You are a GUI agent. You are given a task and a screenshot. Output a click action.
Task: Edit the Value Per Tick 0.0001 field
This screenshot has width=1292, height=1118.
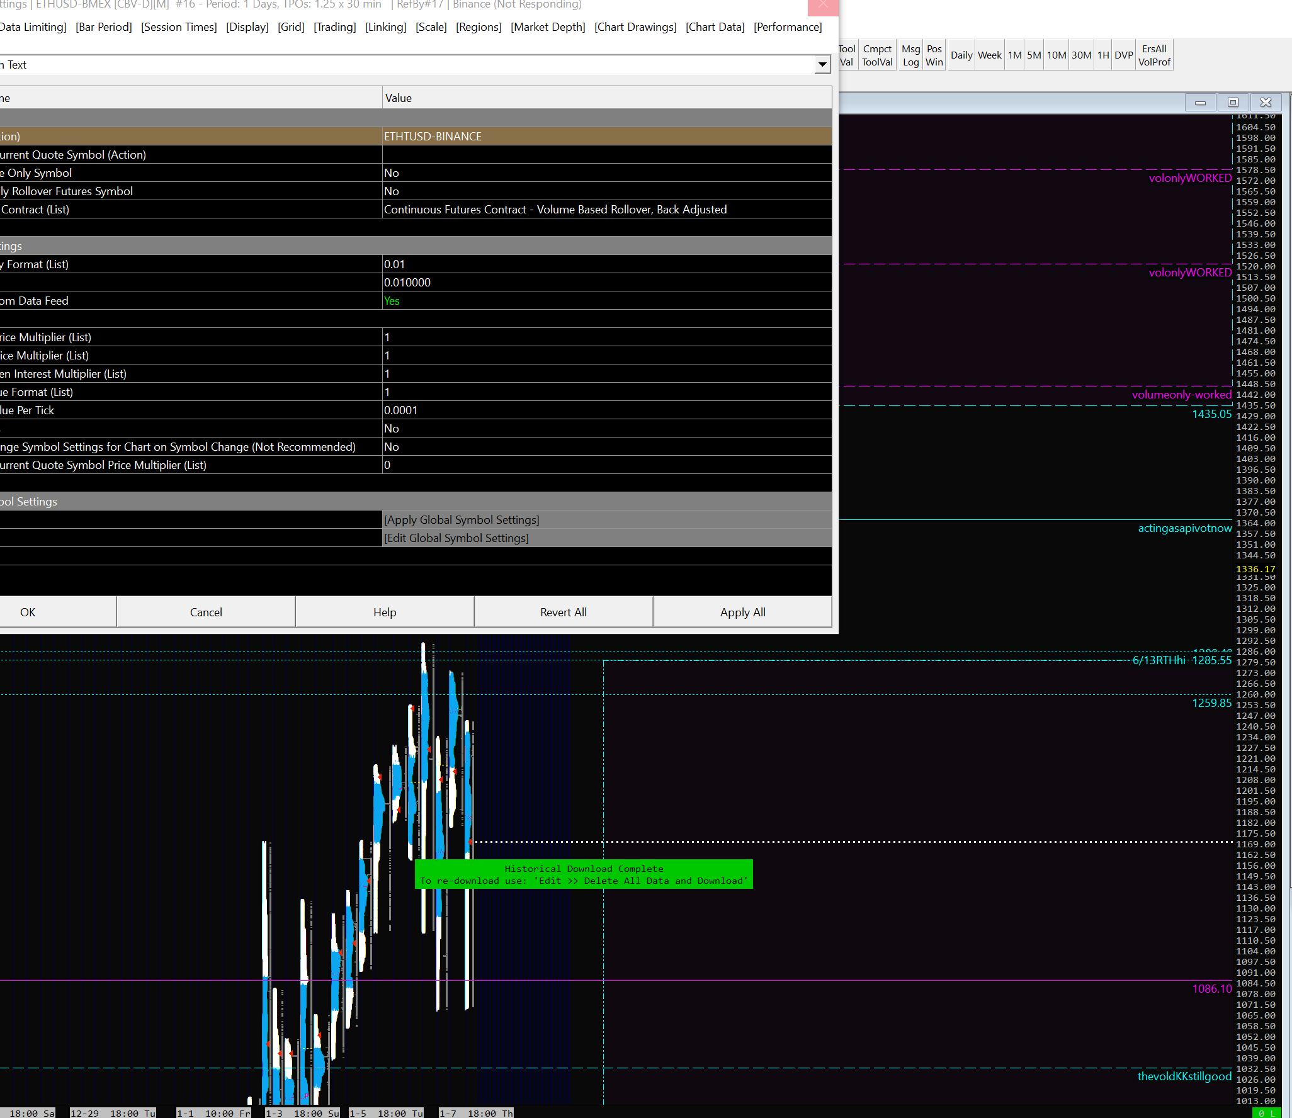tap(401, 410)
